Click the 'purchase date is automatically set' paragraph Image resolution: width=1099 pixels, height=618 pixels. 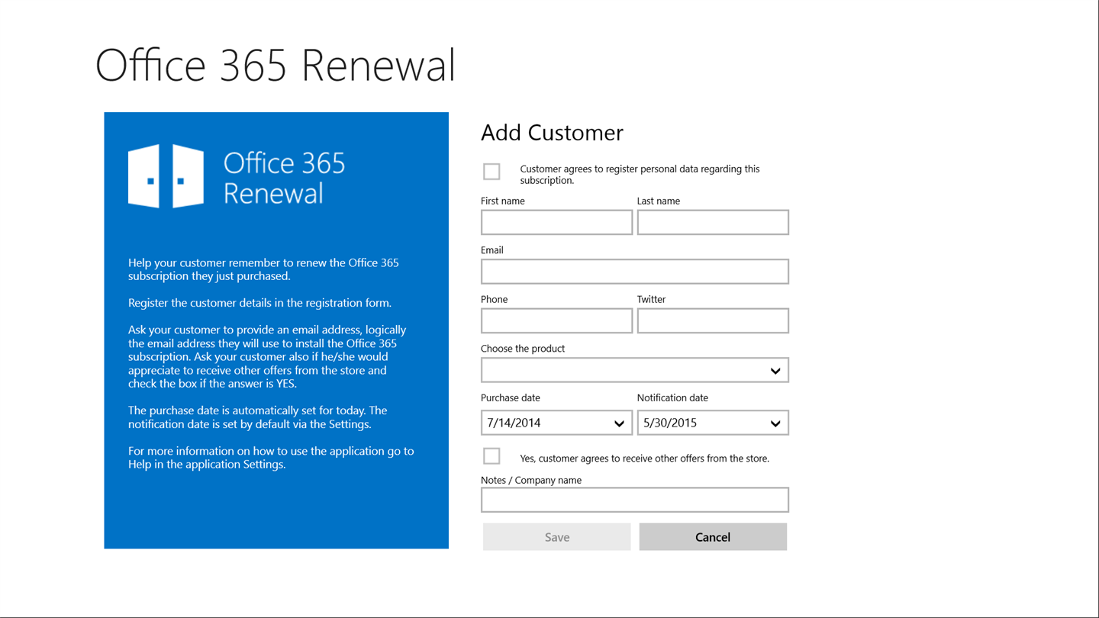click(x=258, y=417)
